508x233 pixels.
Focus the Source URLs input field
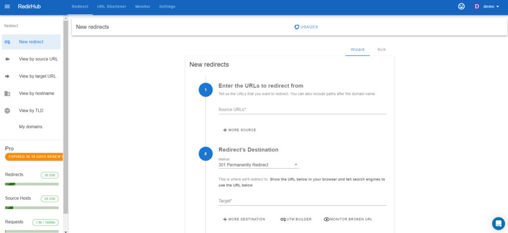coord(302,110)
